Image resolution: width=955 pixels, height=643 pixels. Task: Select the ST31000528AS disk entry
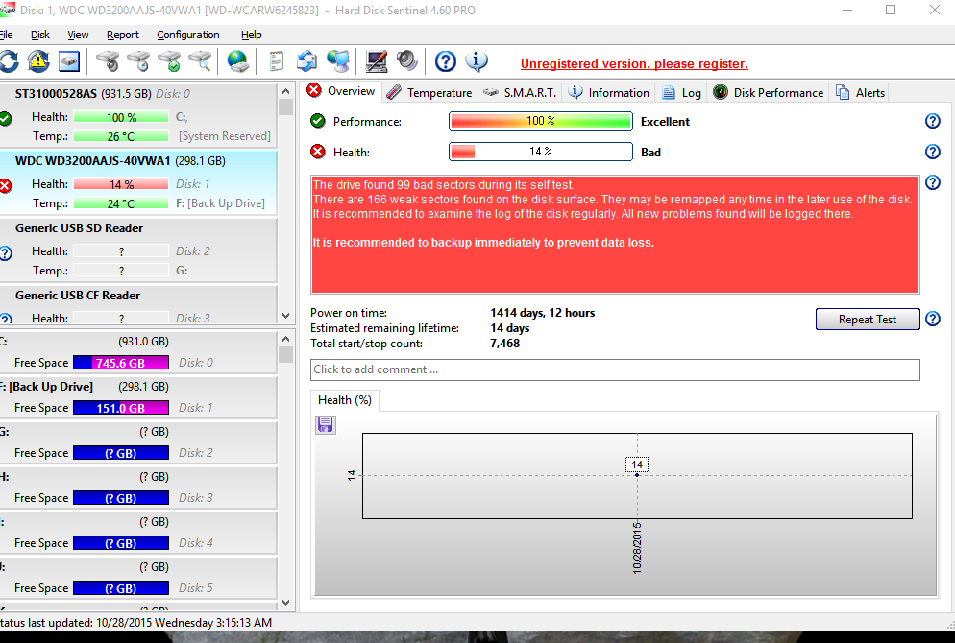[x=138, y=115]
